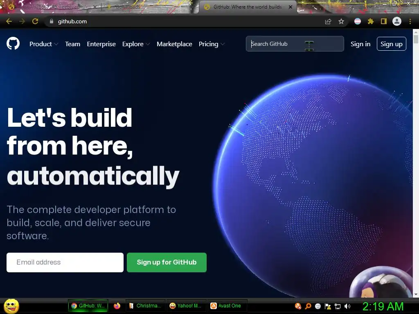The image size is (419, 314).
Task: Click the striped round extension icon
Action: pos(358,21)
